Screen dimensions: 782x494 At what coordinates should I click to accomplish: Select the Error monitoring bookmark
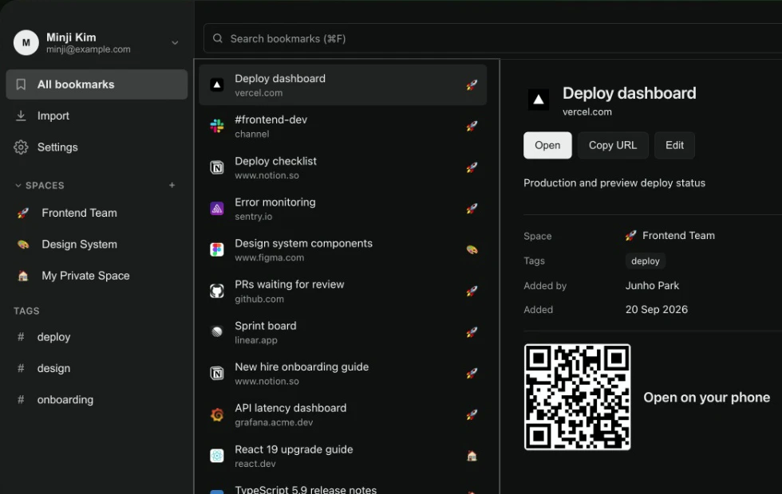pyautogui.click(x=342, y=209)
